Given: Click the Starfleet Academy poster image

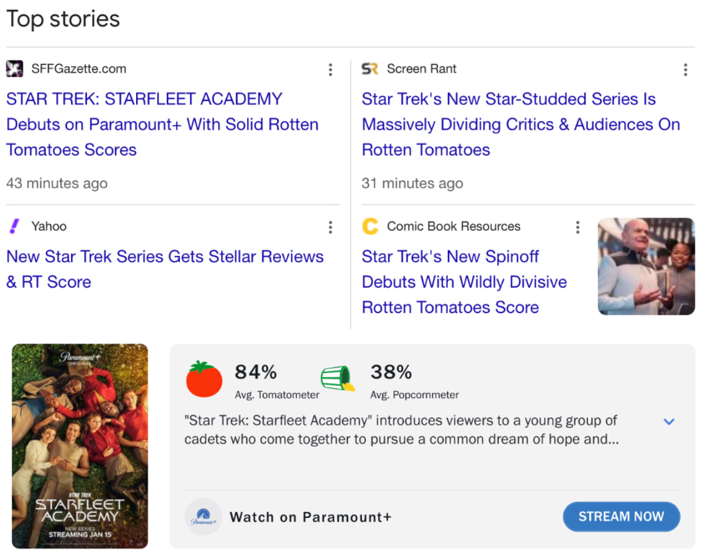Looking at the screenshot, I should [80, 446].
